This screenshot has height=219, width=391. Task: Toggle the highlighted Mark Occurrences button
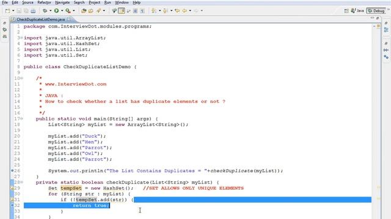click(122, 11)
